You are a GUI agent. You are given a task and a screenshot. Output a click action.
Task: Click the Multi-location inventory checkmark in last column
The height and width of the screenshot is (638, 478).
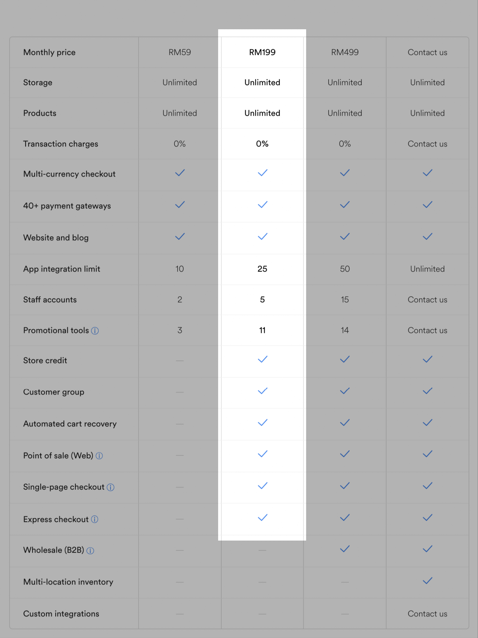(427, 581)
